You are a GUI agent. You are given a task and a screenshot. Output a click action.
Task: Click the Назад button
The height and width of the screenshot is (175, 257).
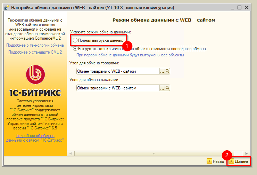[x=215, y=161]
